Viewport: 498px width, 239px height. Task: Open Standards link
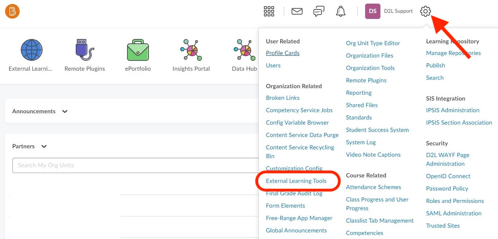click(359, 118)
